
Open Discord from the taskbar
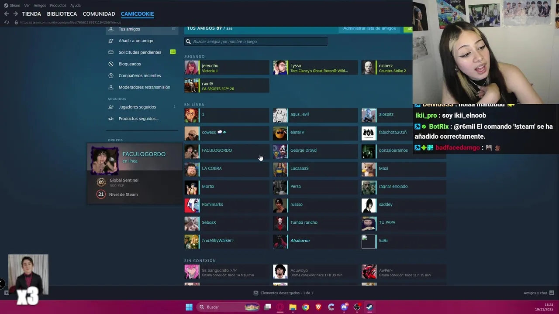(x=344, y=307)
